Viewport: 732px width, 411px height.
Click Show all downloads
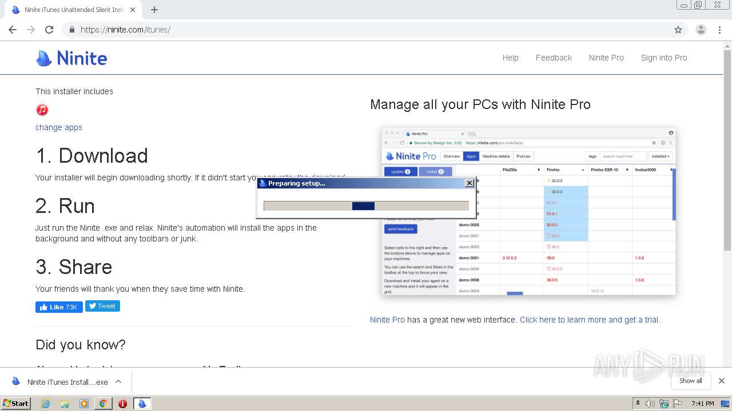(691, 381)
